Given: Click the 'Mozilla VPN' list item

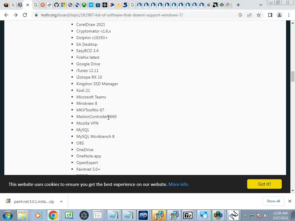Looking at the screenshot, I should click(x=87, y=123).
